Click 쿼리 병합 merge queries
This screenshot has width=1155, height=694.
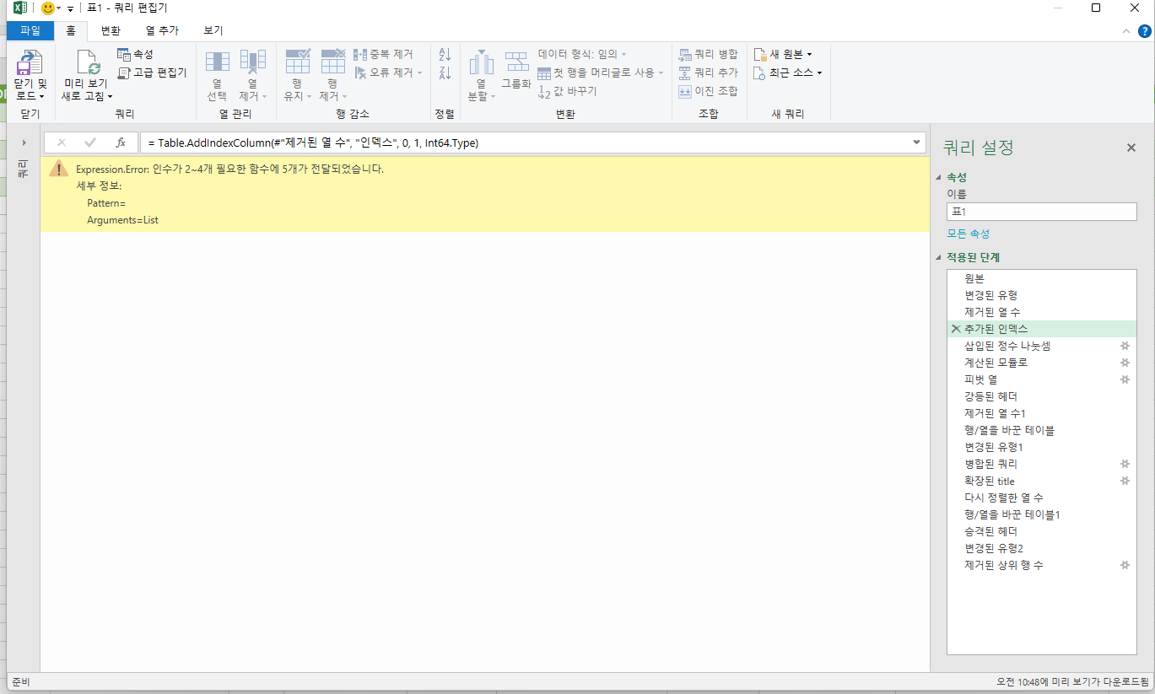point(709,54)
